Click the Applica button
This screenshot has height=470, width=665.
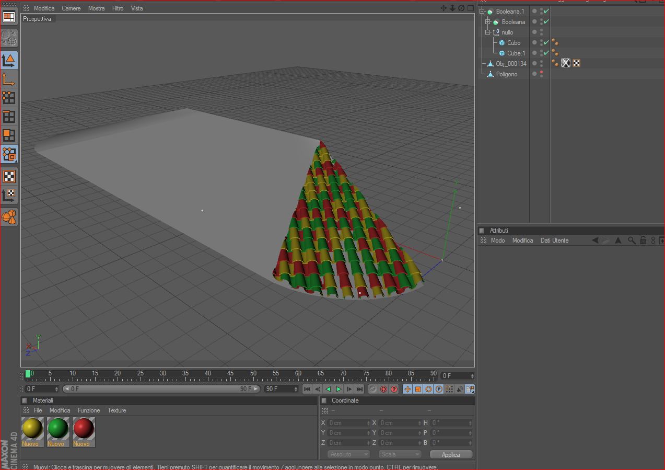pos(451,454)
